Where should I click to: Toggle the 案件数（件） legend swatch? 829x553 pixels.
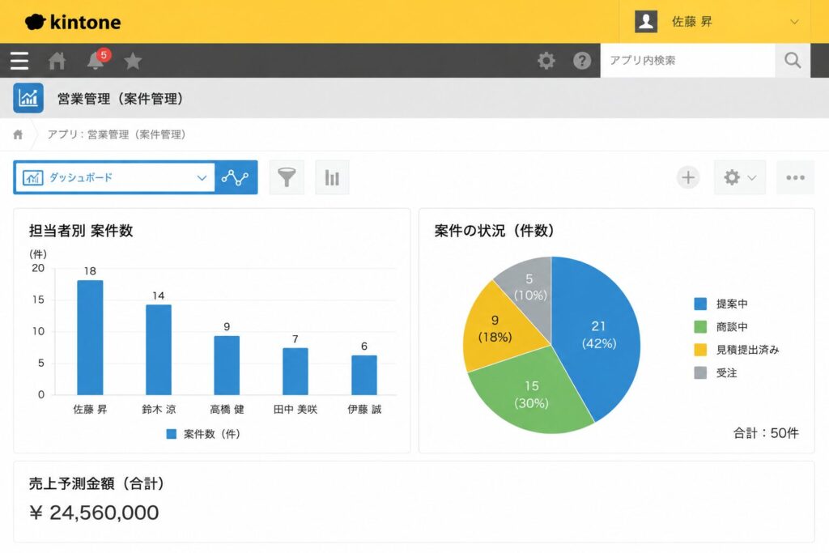(x=172, y=434)
